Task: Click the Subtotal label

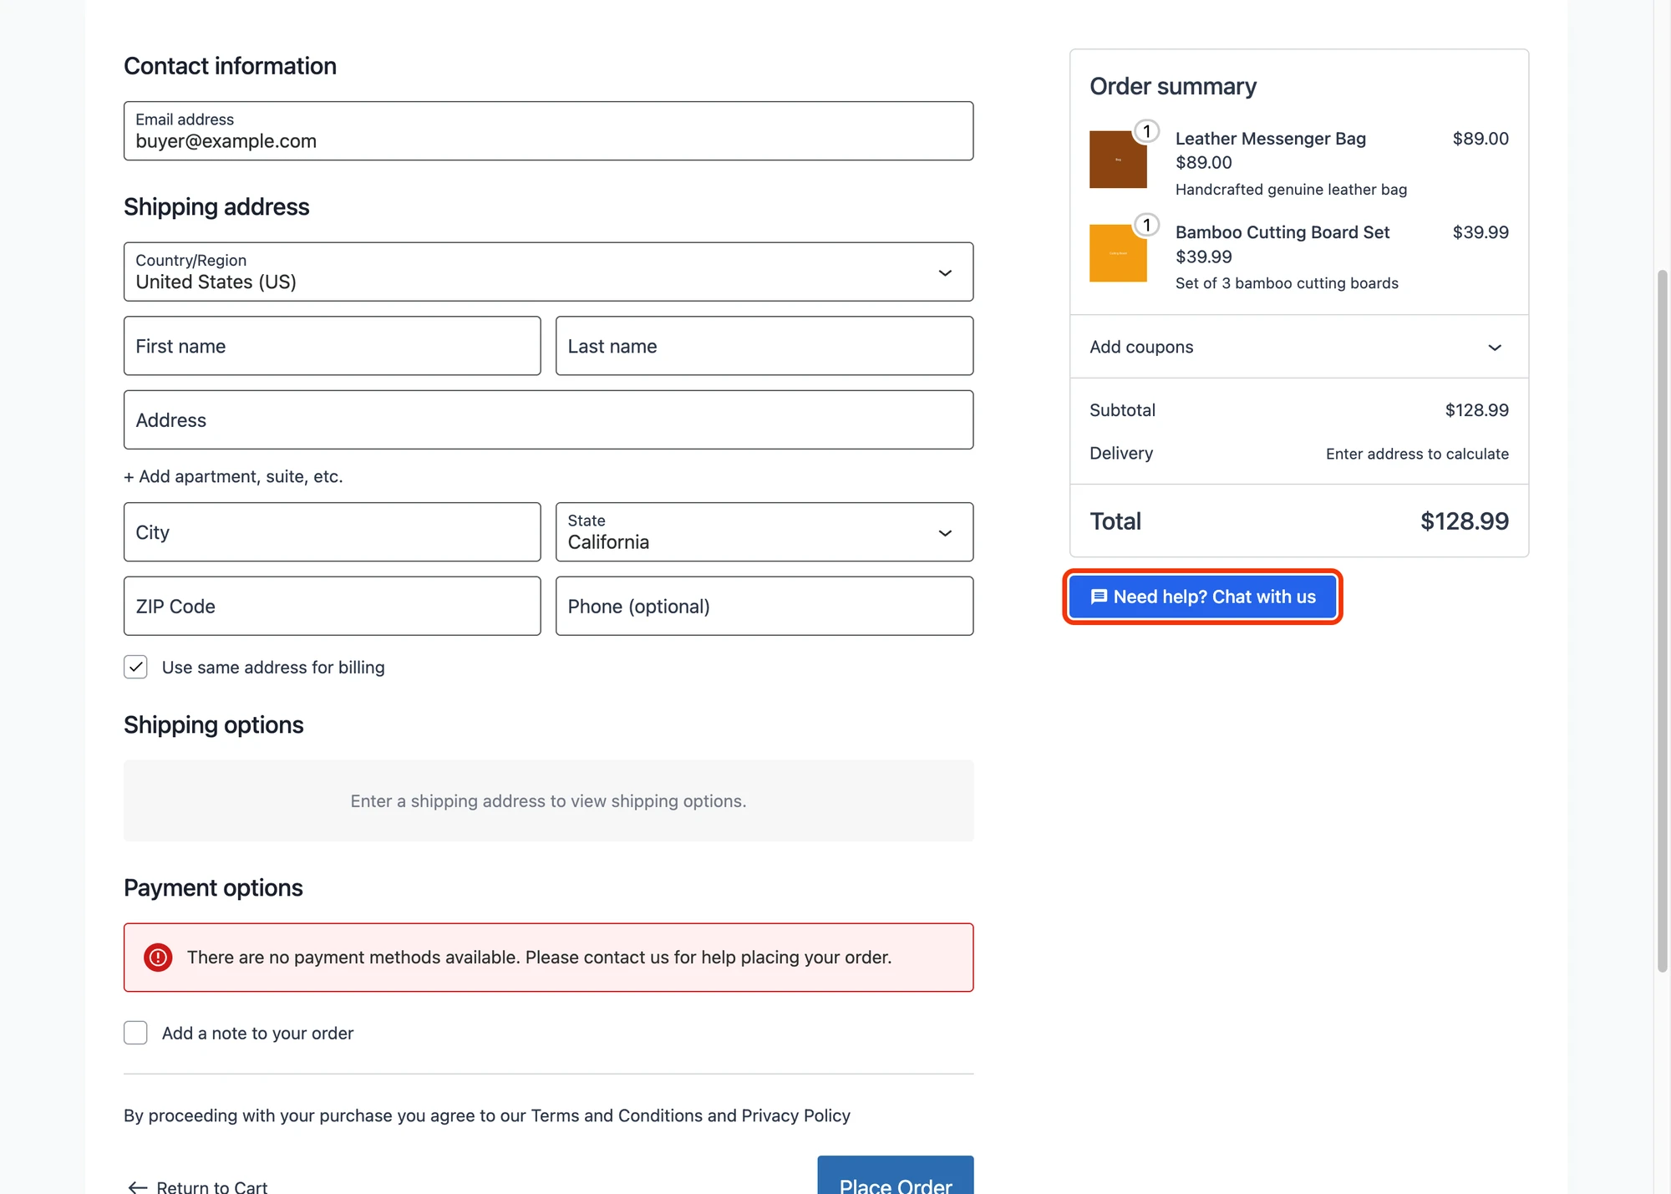Action: (1122, 410)
